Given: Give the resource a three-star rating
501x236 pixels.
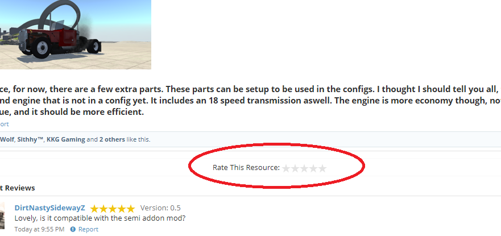Looking at the screenshot, I should (x=304, y=168).
